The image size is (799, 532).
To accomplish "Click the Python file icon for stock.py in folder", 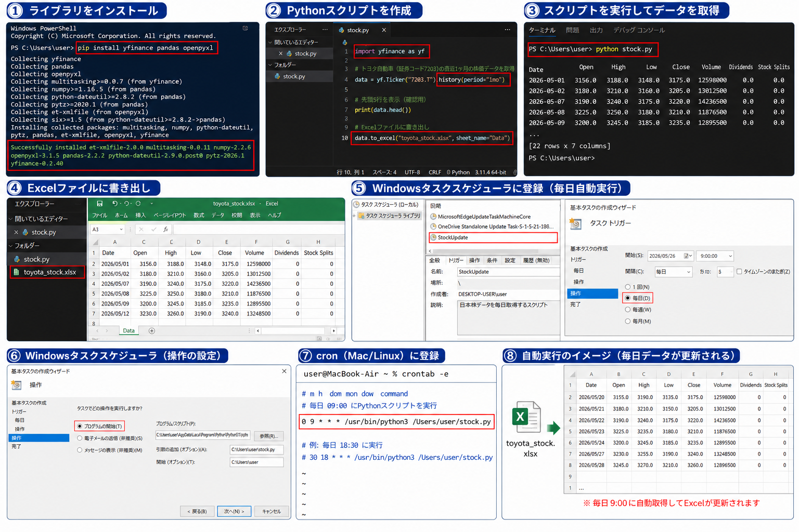I will [x=277, y=76].
